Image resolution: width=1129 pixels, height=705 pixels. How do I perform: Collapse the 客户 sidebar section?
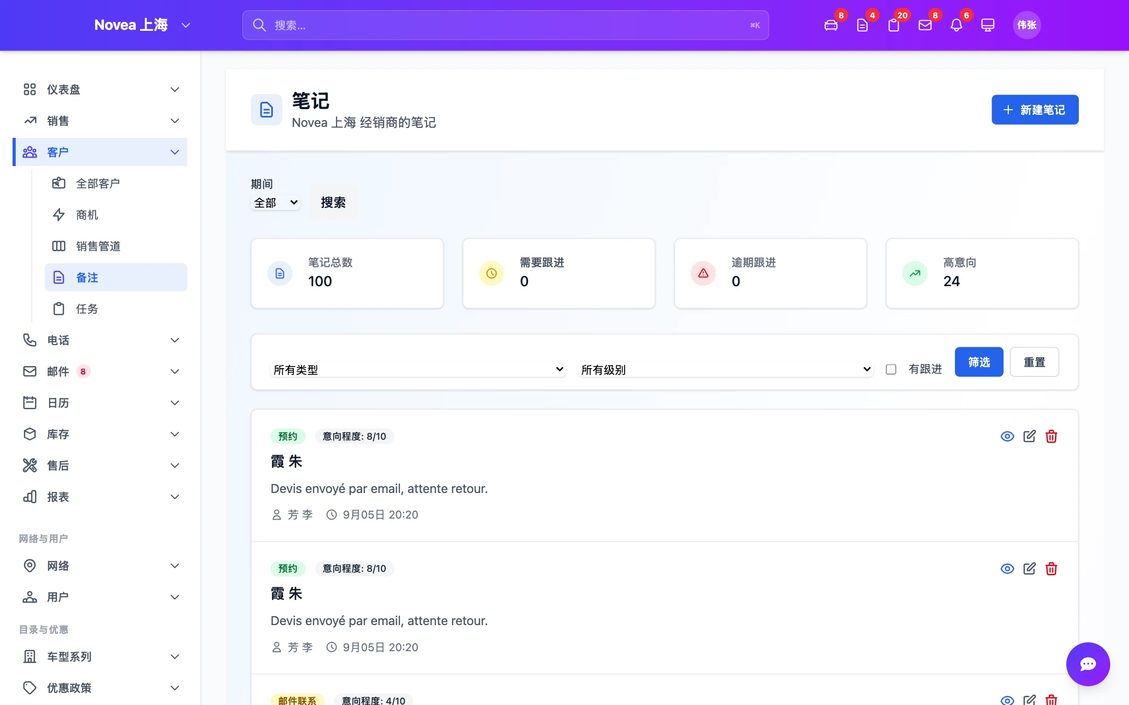[100, 152]
